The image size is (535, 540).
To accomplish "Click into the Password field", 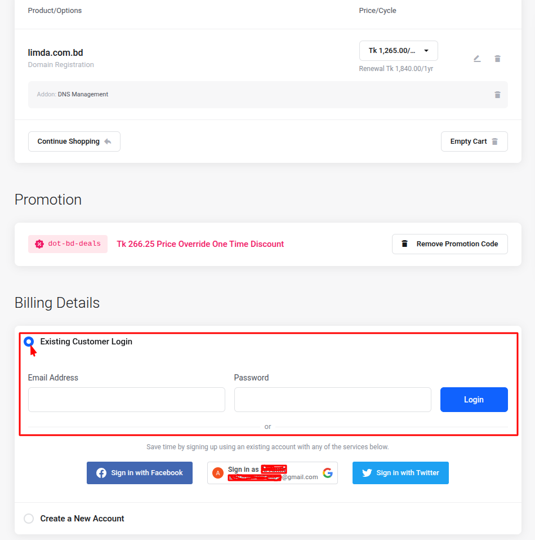I will pos(332,400).
